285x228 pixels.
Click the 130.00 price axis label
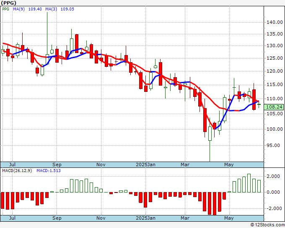click(x=275, y=46)
